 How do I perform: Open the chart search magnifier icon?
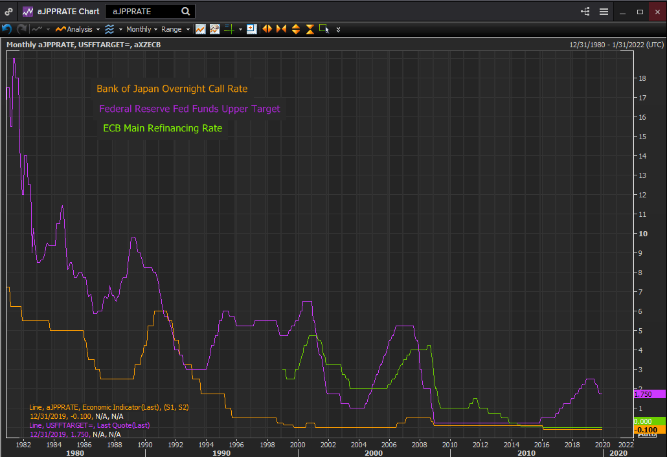click(x=185, y=11)
